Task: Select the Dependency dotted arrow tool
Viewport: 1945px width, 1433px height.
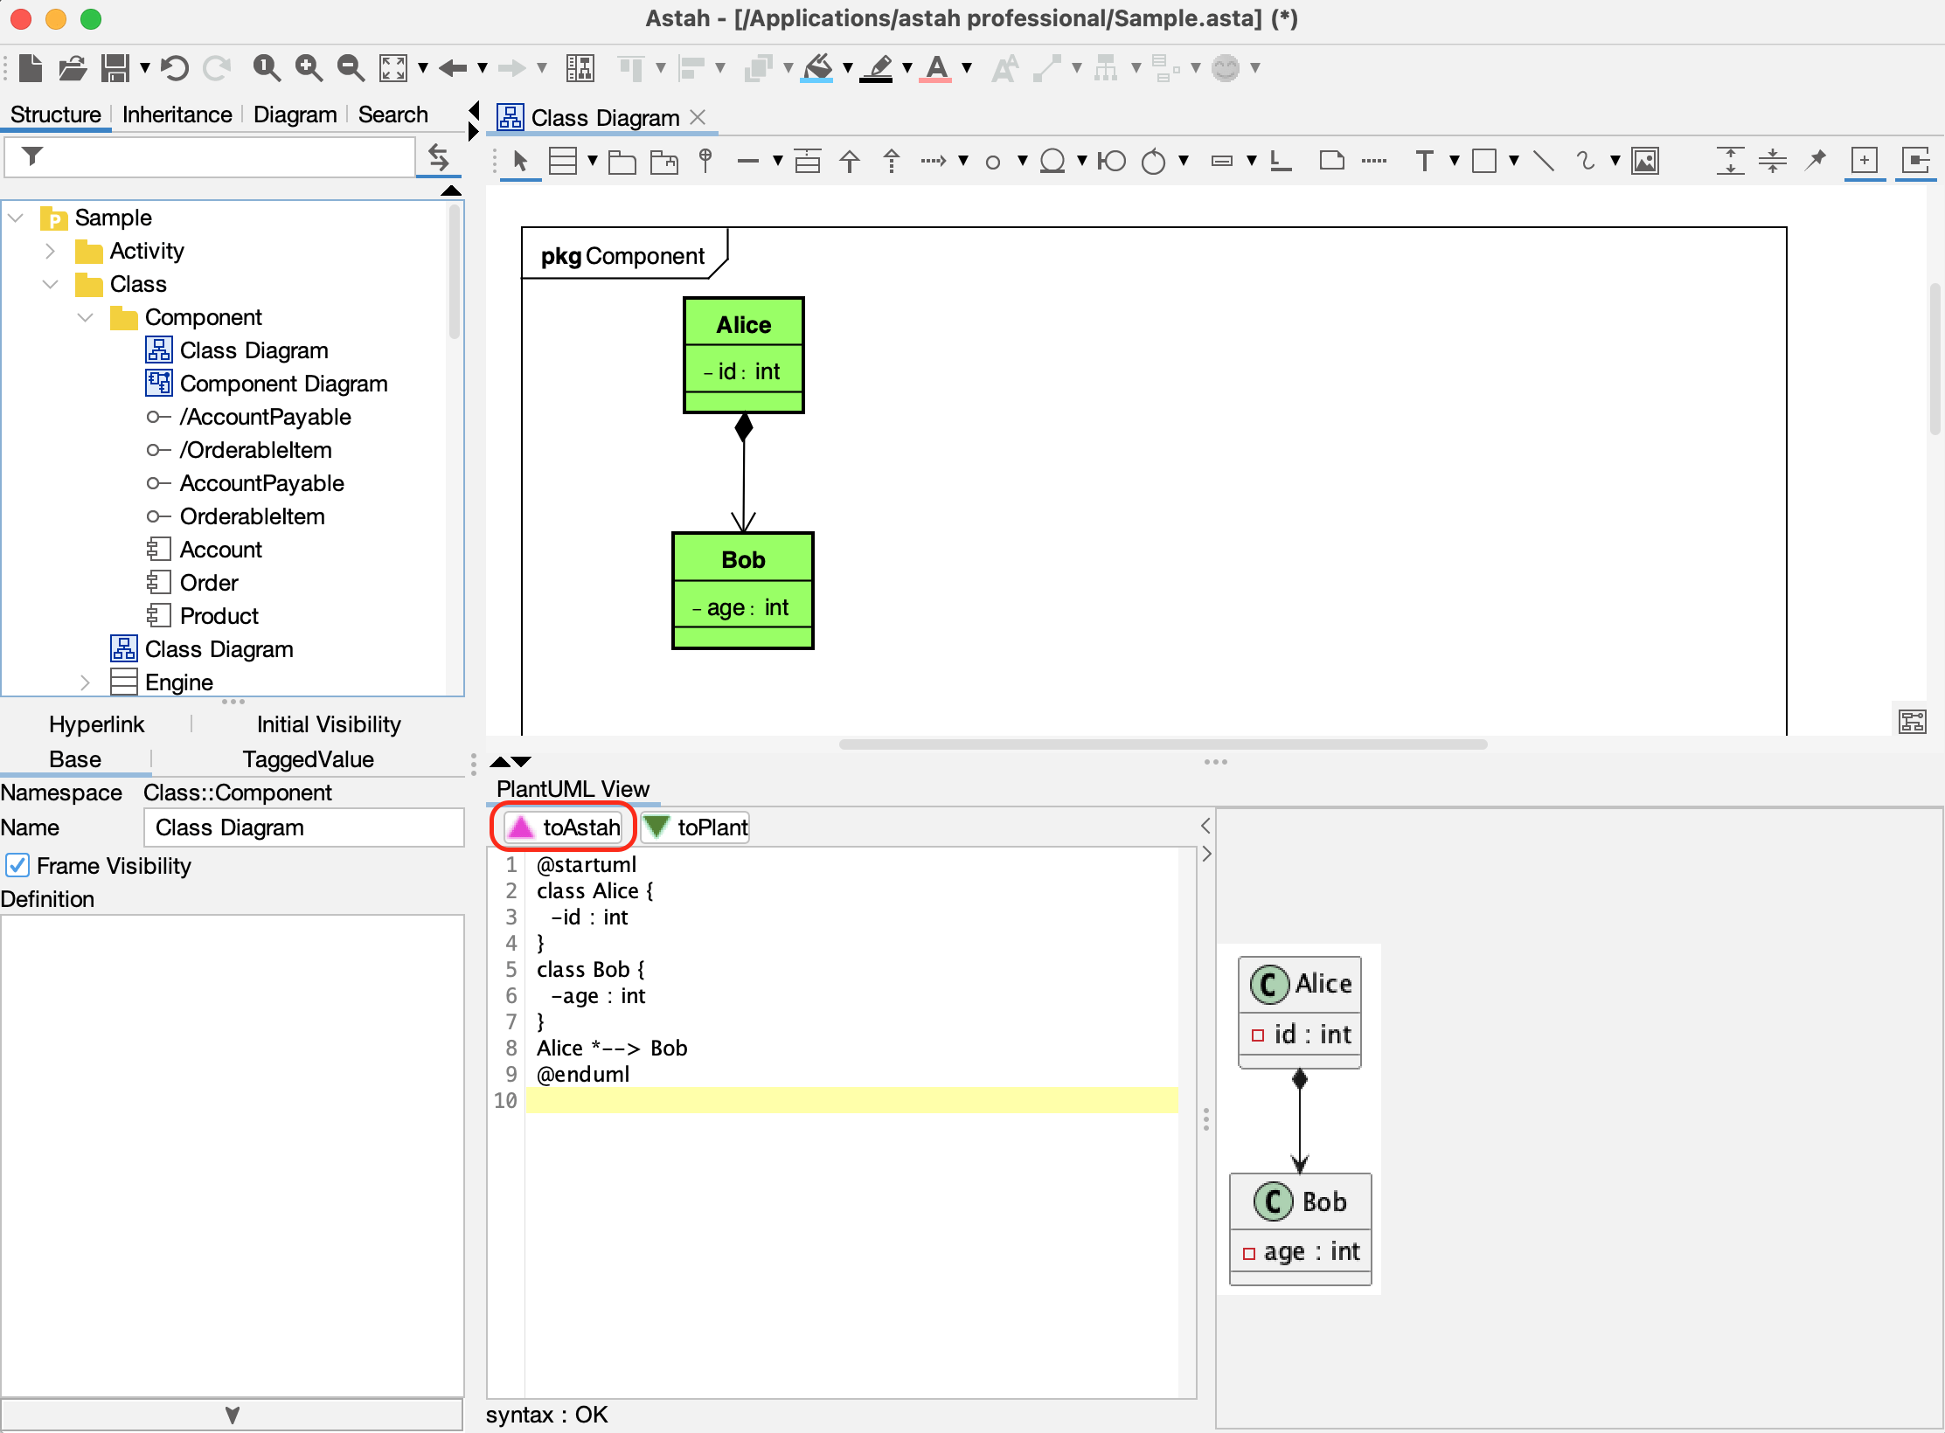Action: tap(934, 161)
